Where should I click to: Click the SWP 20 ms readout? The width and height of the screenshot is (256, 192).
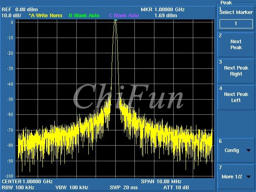point(124,188)
